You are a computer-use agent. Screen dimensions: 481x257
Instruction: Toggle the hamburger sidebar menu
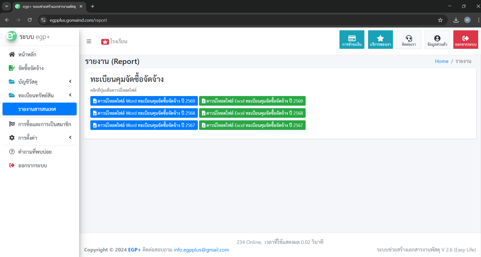point(89,41)
